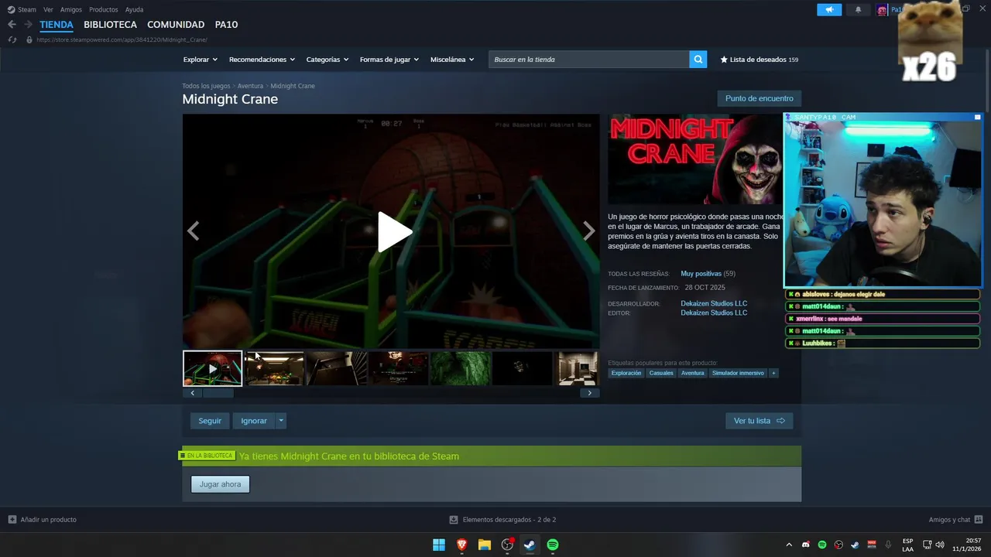
Task: Expand Formas de jugar dropdown
Action: pos(389,60)
